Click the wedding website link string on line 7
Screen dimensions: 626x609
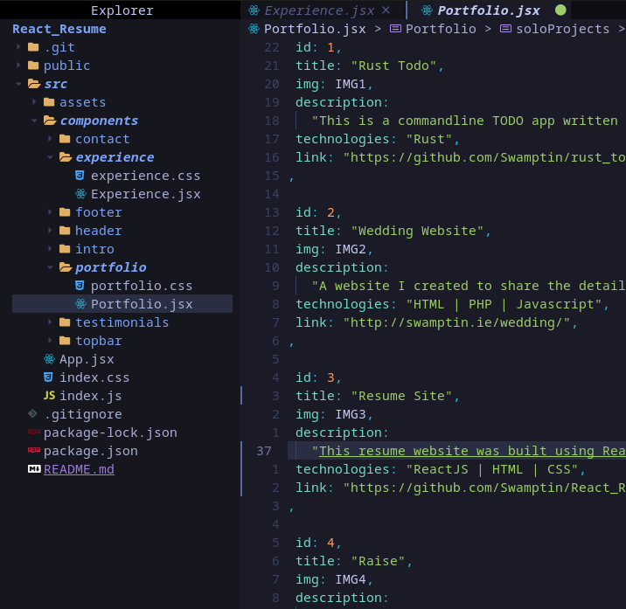click(x=461, y=322)
